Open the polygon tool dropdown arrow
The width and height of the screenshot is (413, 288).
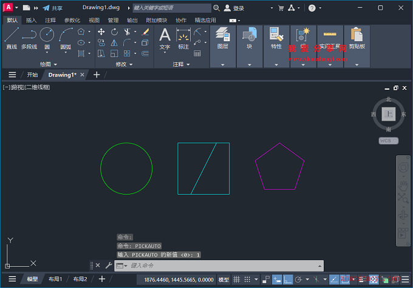point(89,32)
